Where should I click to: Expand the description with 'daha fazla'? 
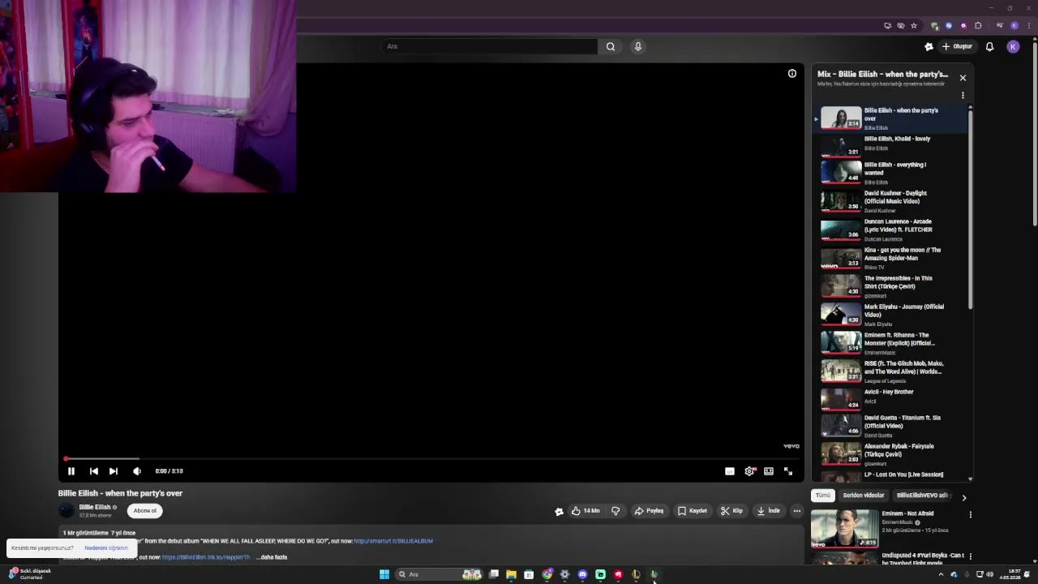[273, 557]
